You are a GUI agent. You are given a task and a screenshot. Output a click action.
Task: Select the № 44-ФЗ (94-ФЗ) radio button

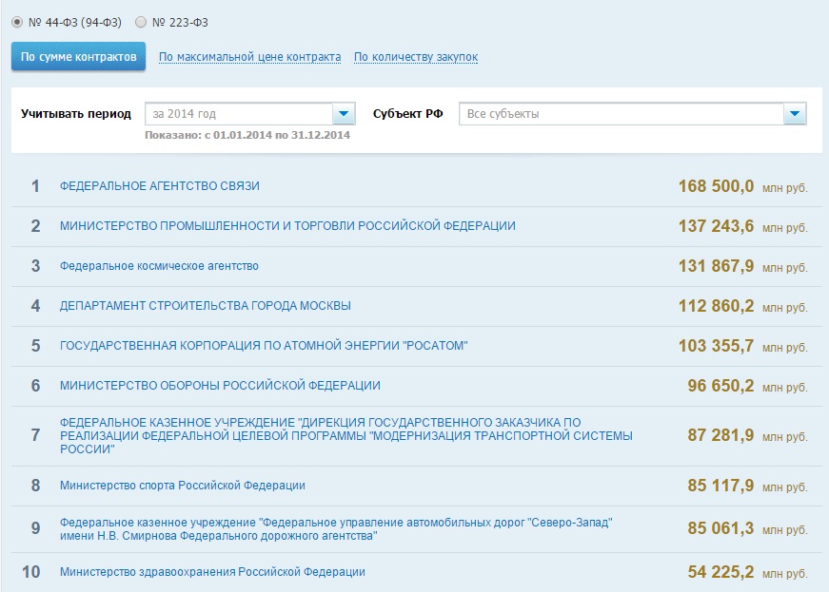[17, 22]
